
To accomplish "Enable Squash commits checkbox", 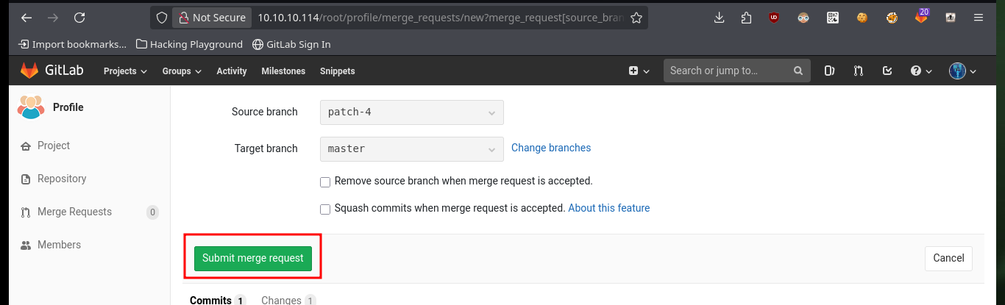I will (x=325, y=209).
